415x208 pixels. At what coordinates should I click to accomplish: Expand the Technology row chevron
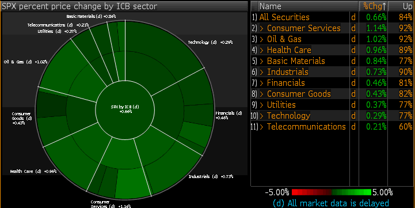coord(261,116)
